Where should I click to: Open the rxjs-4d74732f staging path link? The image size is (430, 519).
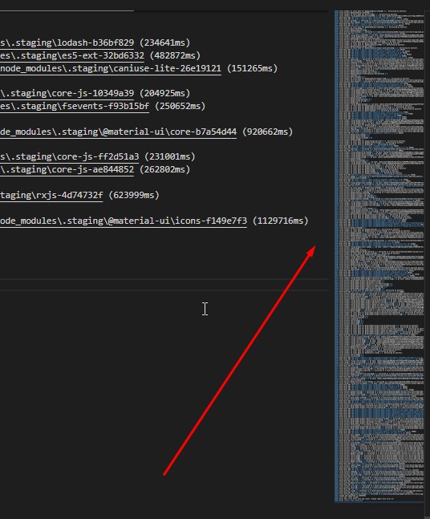tap(51, 195)
